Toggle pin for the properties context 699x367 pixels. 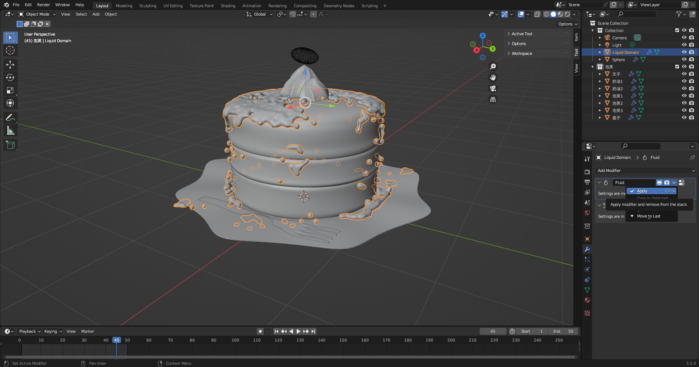tap(692, 157)
